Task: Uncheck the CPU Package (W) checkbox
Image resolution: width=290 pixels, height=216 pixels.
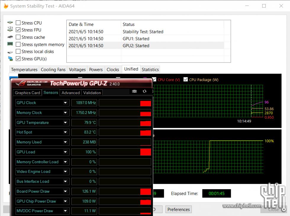Action: click(186, 79)
